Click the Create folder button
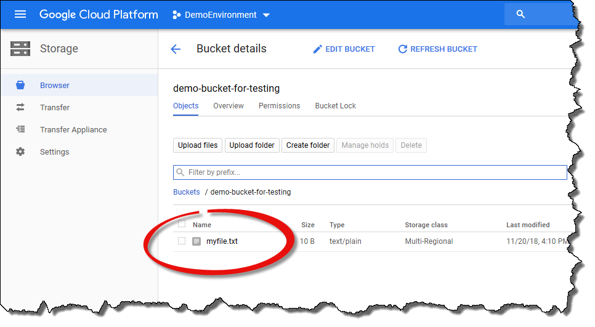The width and height of the screenshot is (595, 327). (x=308, y=145)
